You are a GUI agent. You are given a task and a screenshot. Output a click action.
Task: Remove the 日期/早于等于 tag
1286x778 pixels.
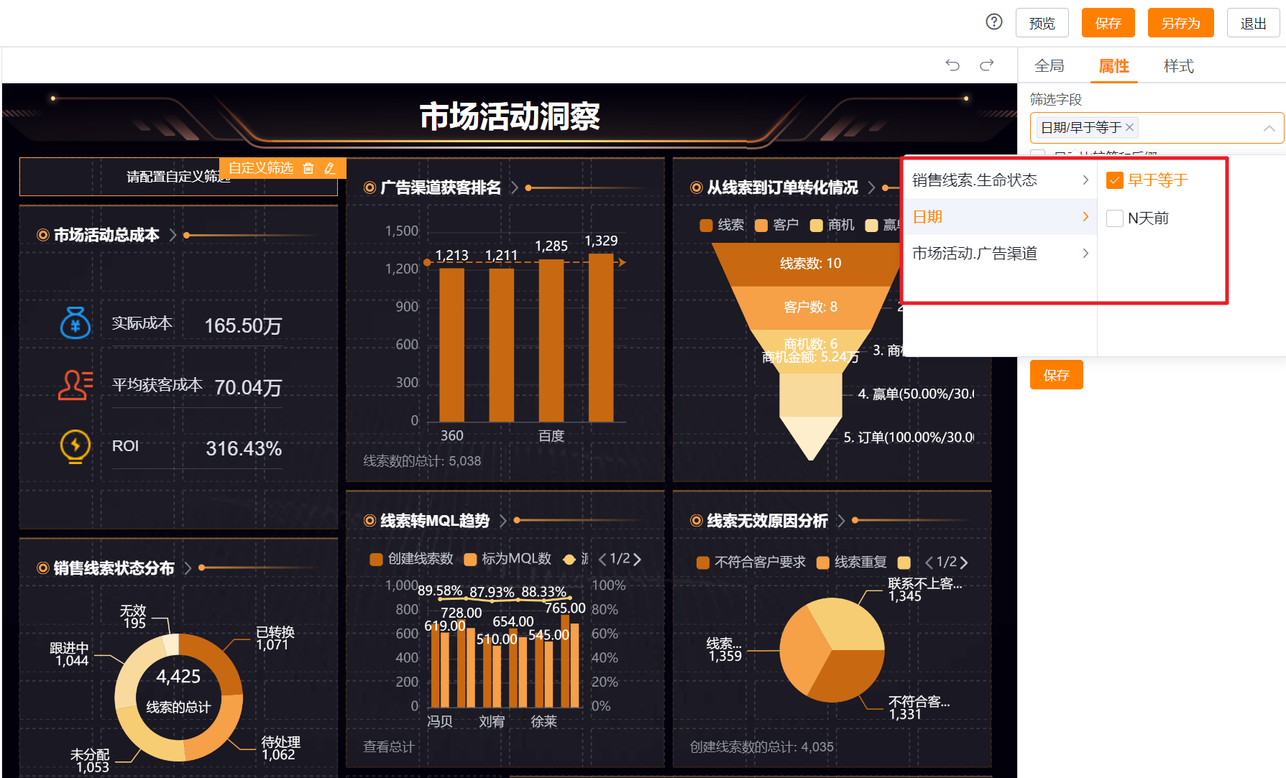click(x=1129, y=127)
